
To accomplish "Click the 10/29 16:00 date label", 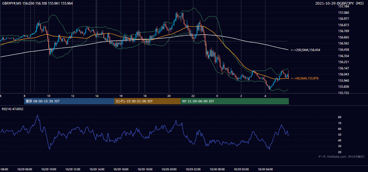I will [x=121, y=169].
